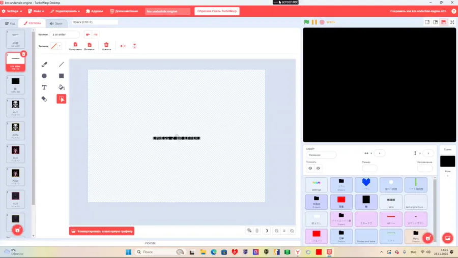458x258 pixels.
Task: Click the Удалить delete icon
Action: [106, 46]
